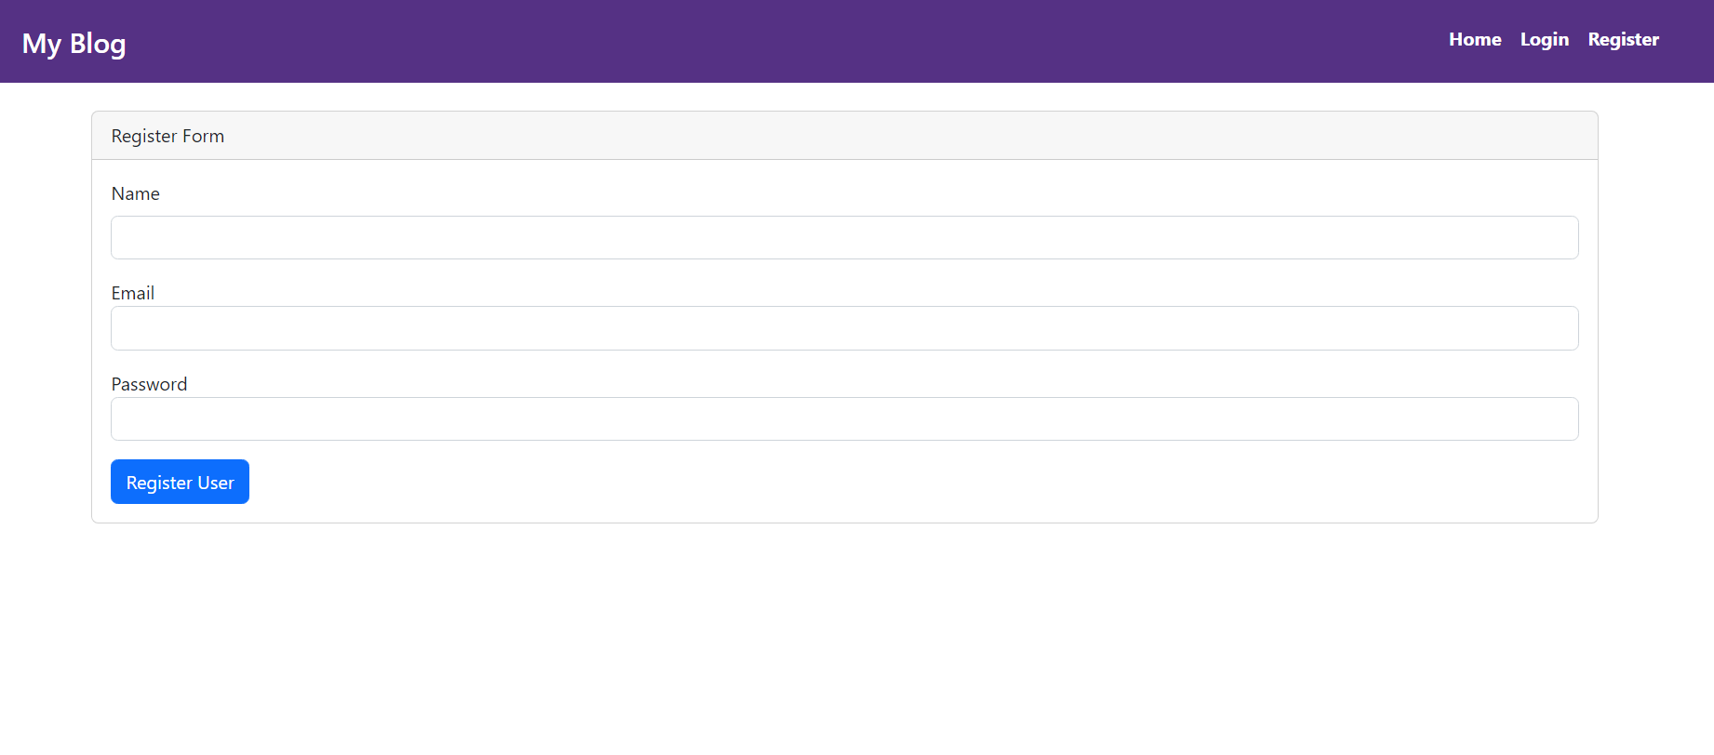Submit the form with Register User
The height and width of the screenshot is (755, 1714).
180,482
